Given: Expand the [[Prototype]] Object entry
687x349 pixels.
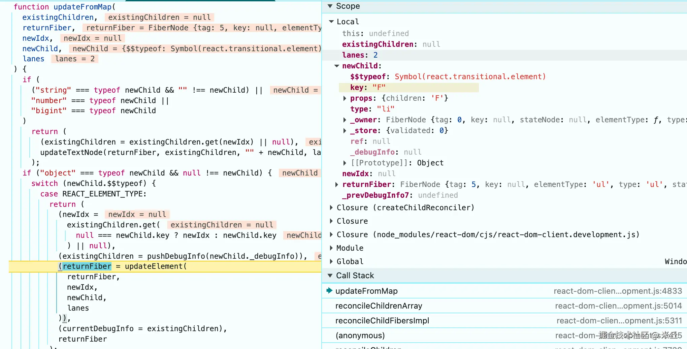Looking at the screenshot, I should [345, 163].
